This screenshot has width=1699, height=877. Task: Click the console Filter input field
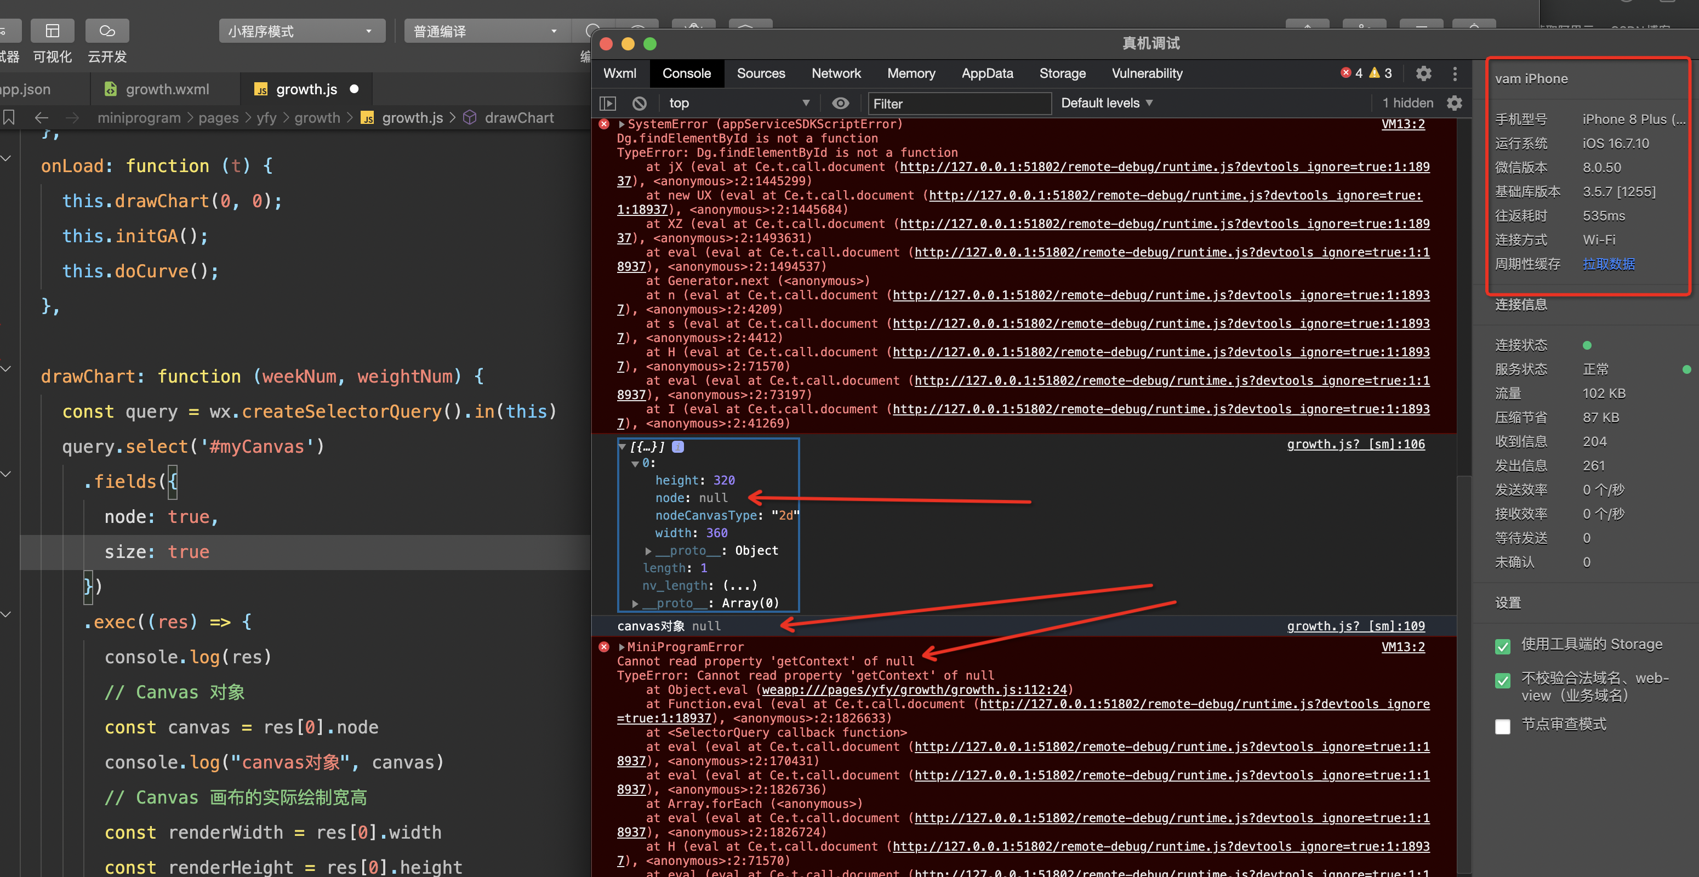[x=959, y=104]
